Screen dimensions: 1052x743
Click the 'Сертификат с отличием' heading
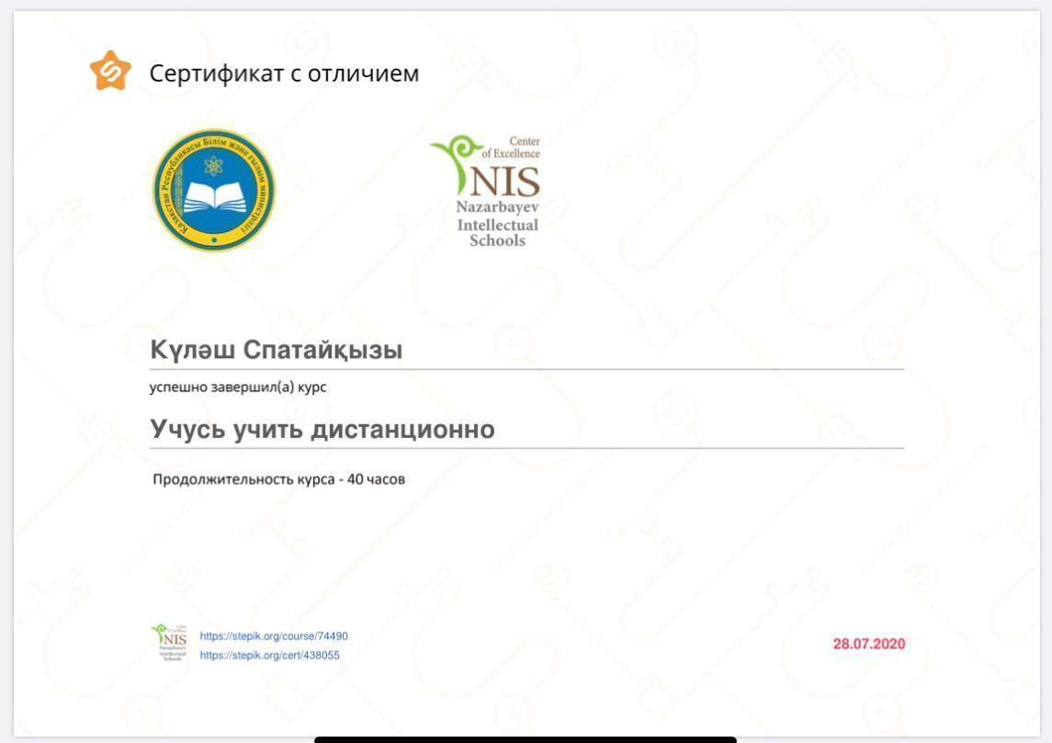(x=284, y=73)
